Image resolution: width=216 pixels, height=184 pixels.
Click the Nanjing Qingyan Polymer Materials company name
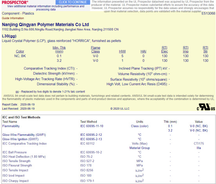(45, 25)
